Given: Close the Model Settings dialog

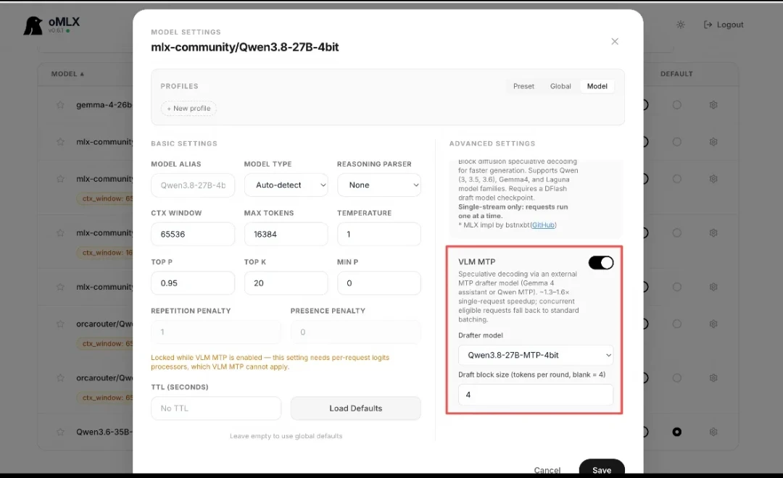Looking at the screenshot, I should (615, 41).
